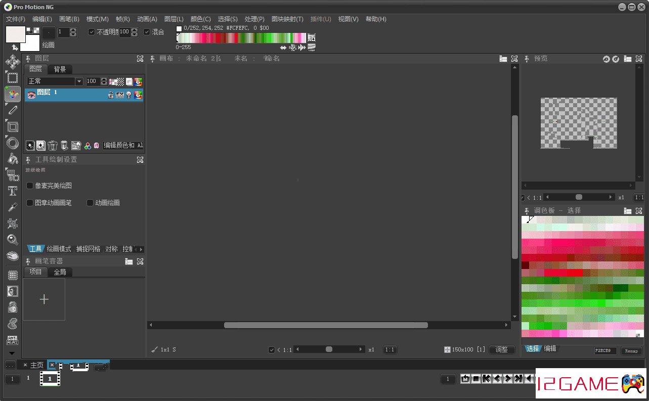Switch to the 编辑 tab in palette panel

pyautogui.click(x=550, y=348)
